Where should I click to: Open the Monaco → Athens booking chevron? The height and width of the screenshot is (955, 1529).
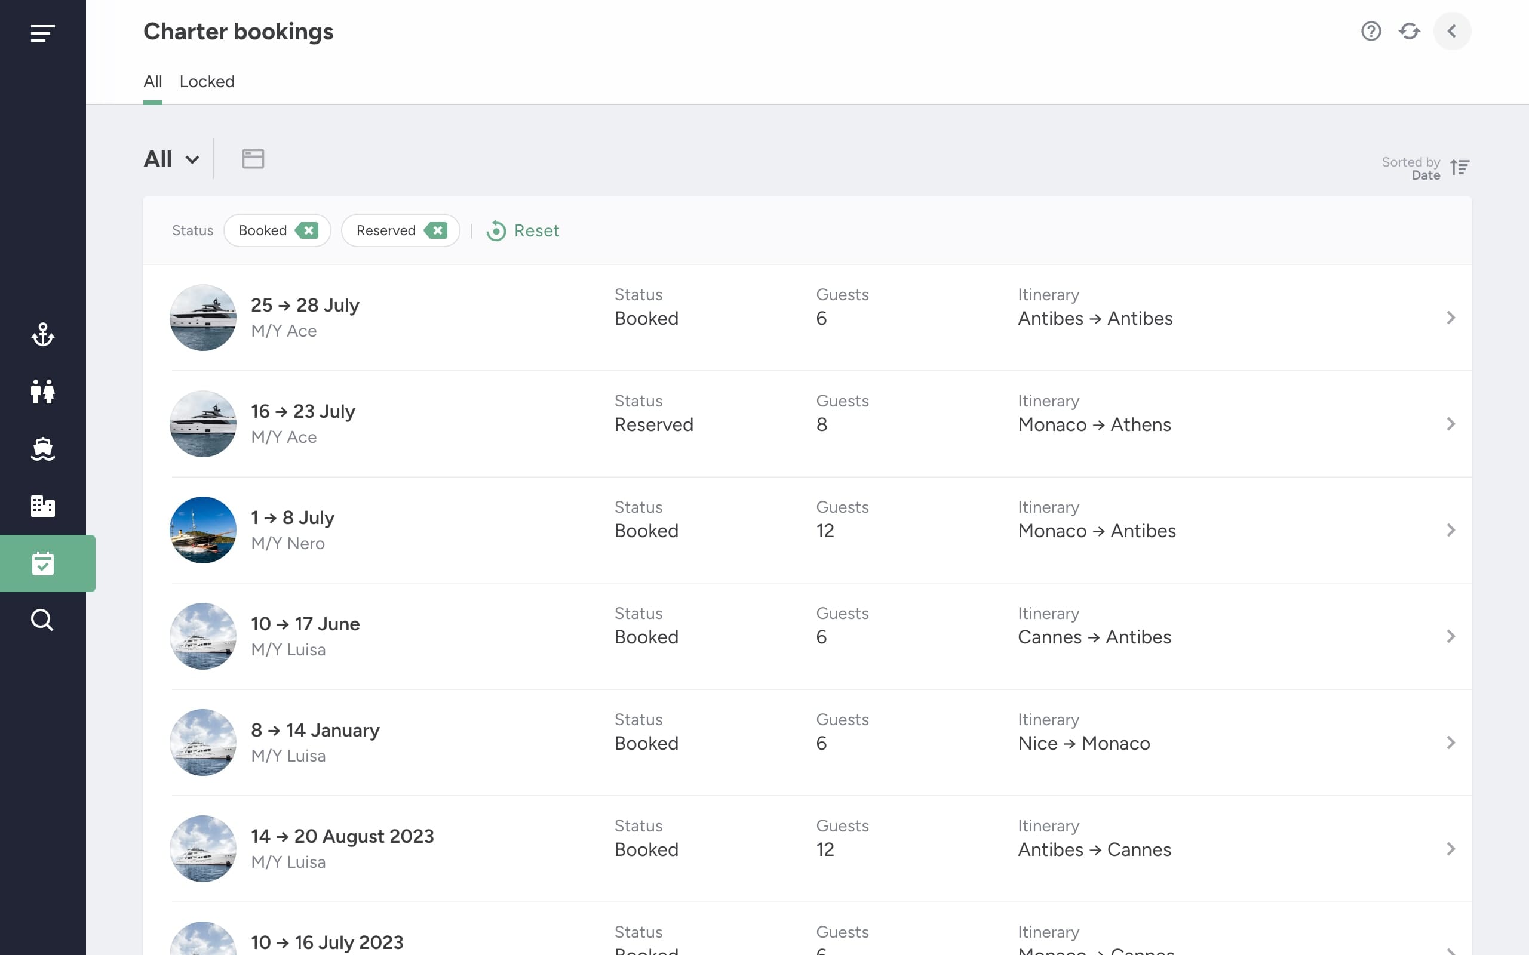1451,424
